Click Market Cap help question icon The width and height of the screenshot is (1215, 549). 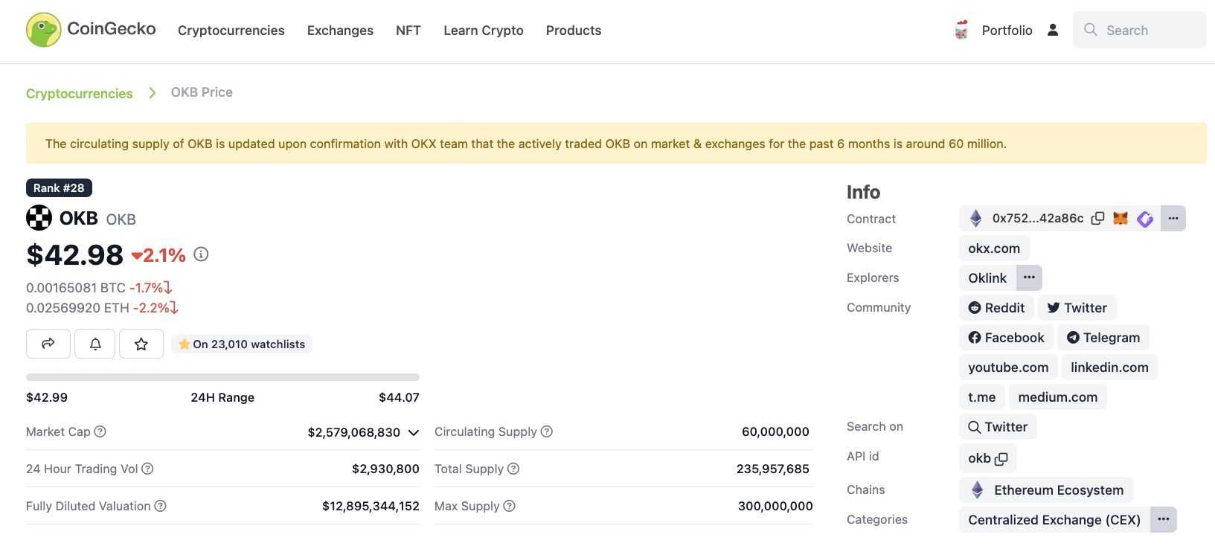point(100,431)
